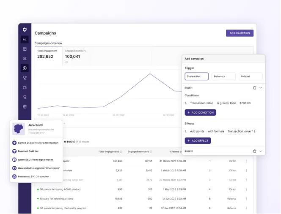Click the ADD CONDITION button
This screenshot has width=281, height=214.
200,112
